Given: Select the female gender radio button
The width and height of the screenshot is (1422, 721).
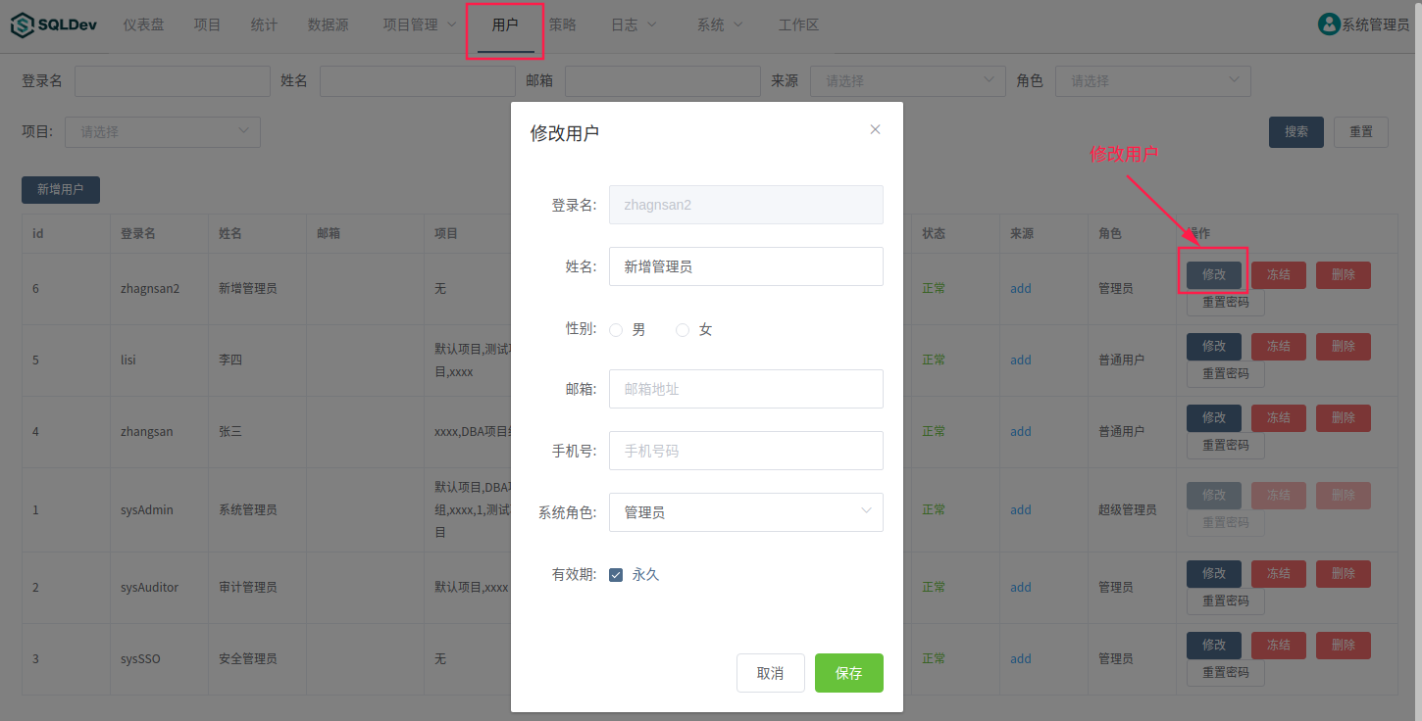Looking at the screenshot, I should coord(683,330).
